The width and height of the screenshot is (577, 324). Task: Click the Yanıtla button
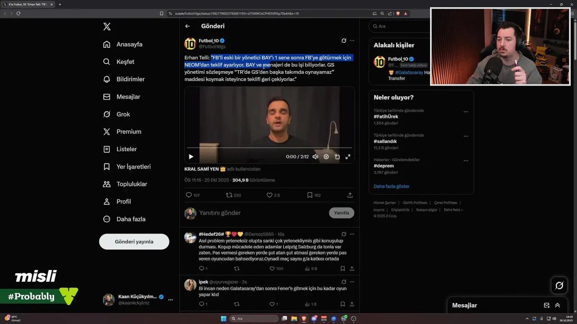tap(342, 213)
